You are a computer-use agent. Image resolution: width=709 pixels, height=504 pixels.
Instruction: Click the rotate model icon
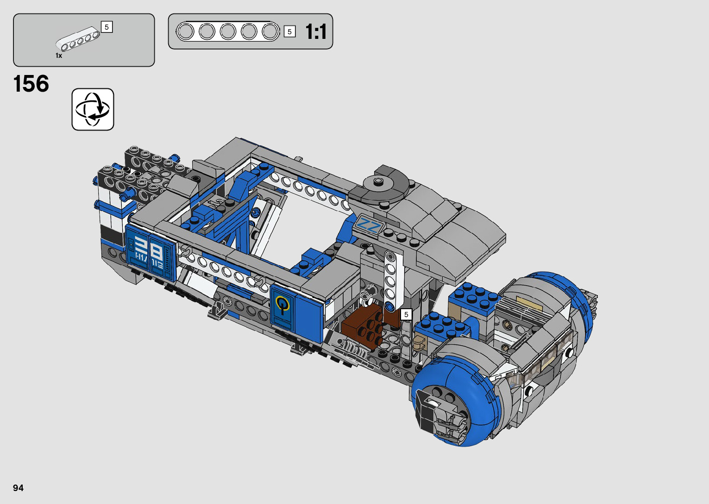click(x=93, y=110)
